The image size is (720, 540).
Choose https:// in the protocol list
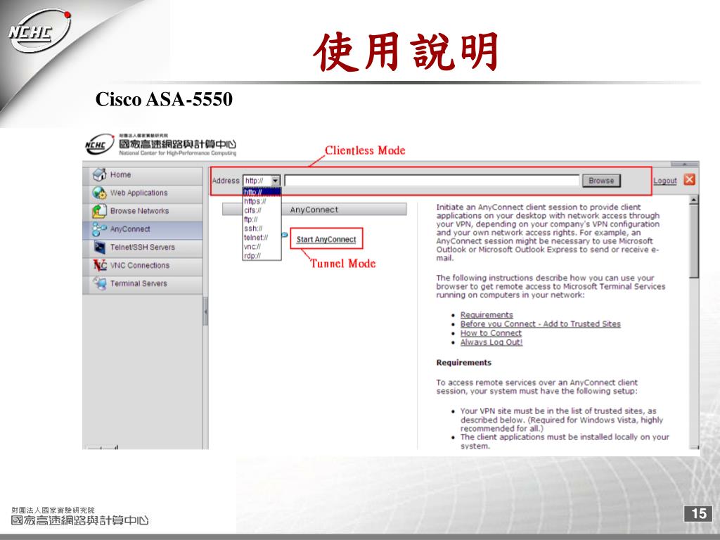pos(262,201)
